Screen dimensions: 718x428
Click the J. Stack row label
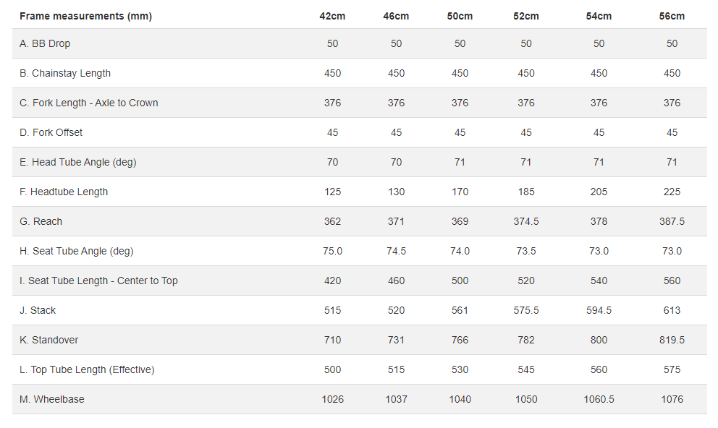38,310
